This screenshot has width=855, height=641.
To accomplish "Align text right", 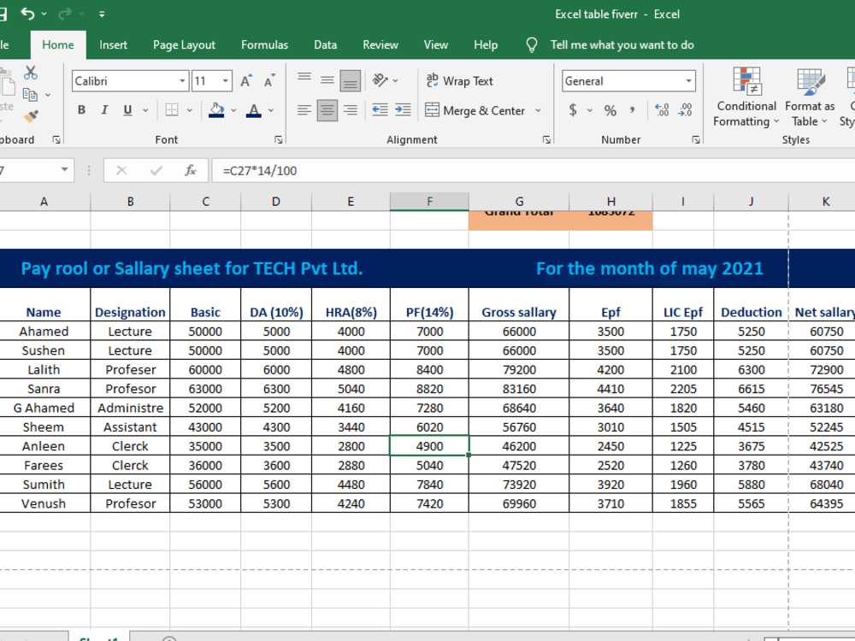I will point(350,110).
